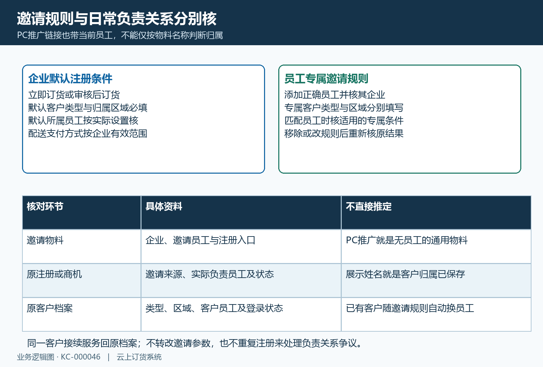
Task: Click the line 默认所属员工按实际设置核
Action: click(x=83, y=121)
